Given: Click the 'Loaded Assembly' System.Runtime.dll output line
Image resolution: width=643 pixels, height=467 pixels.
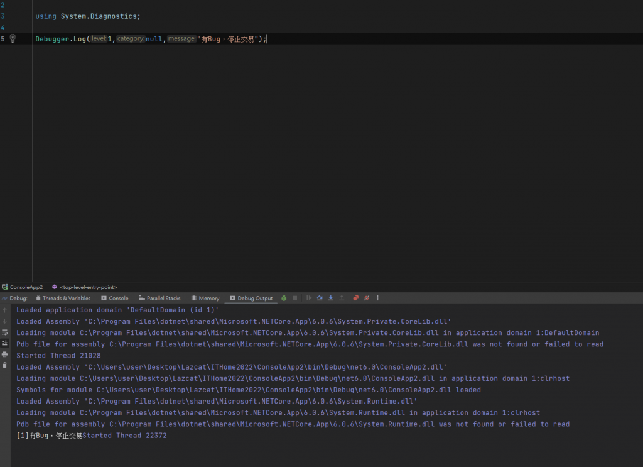Looking at the screenshot, I should tap(217, 402).
